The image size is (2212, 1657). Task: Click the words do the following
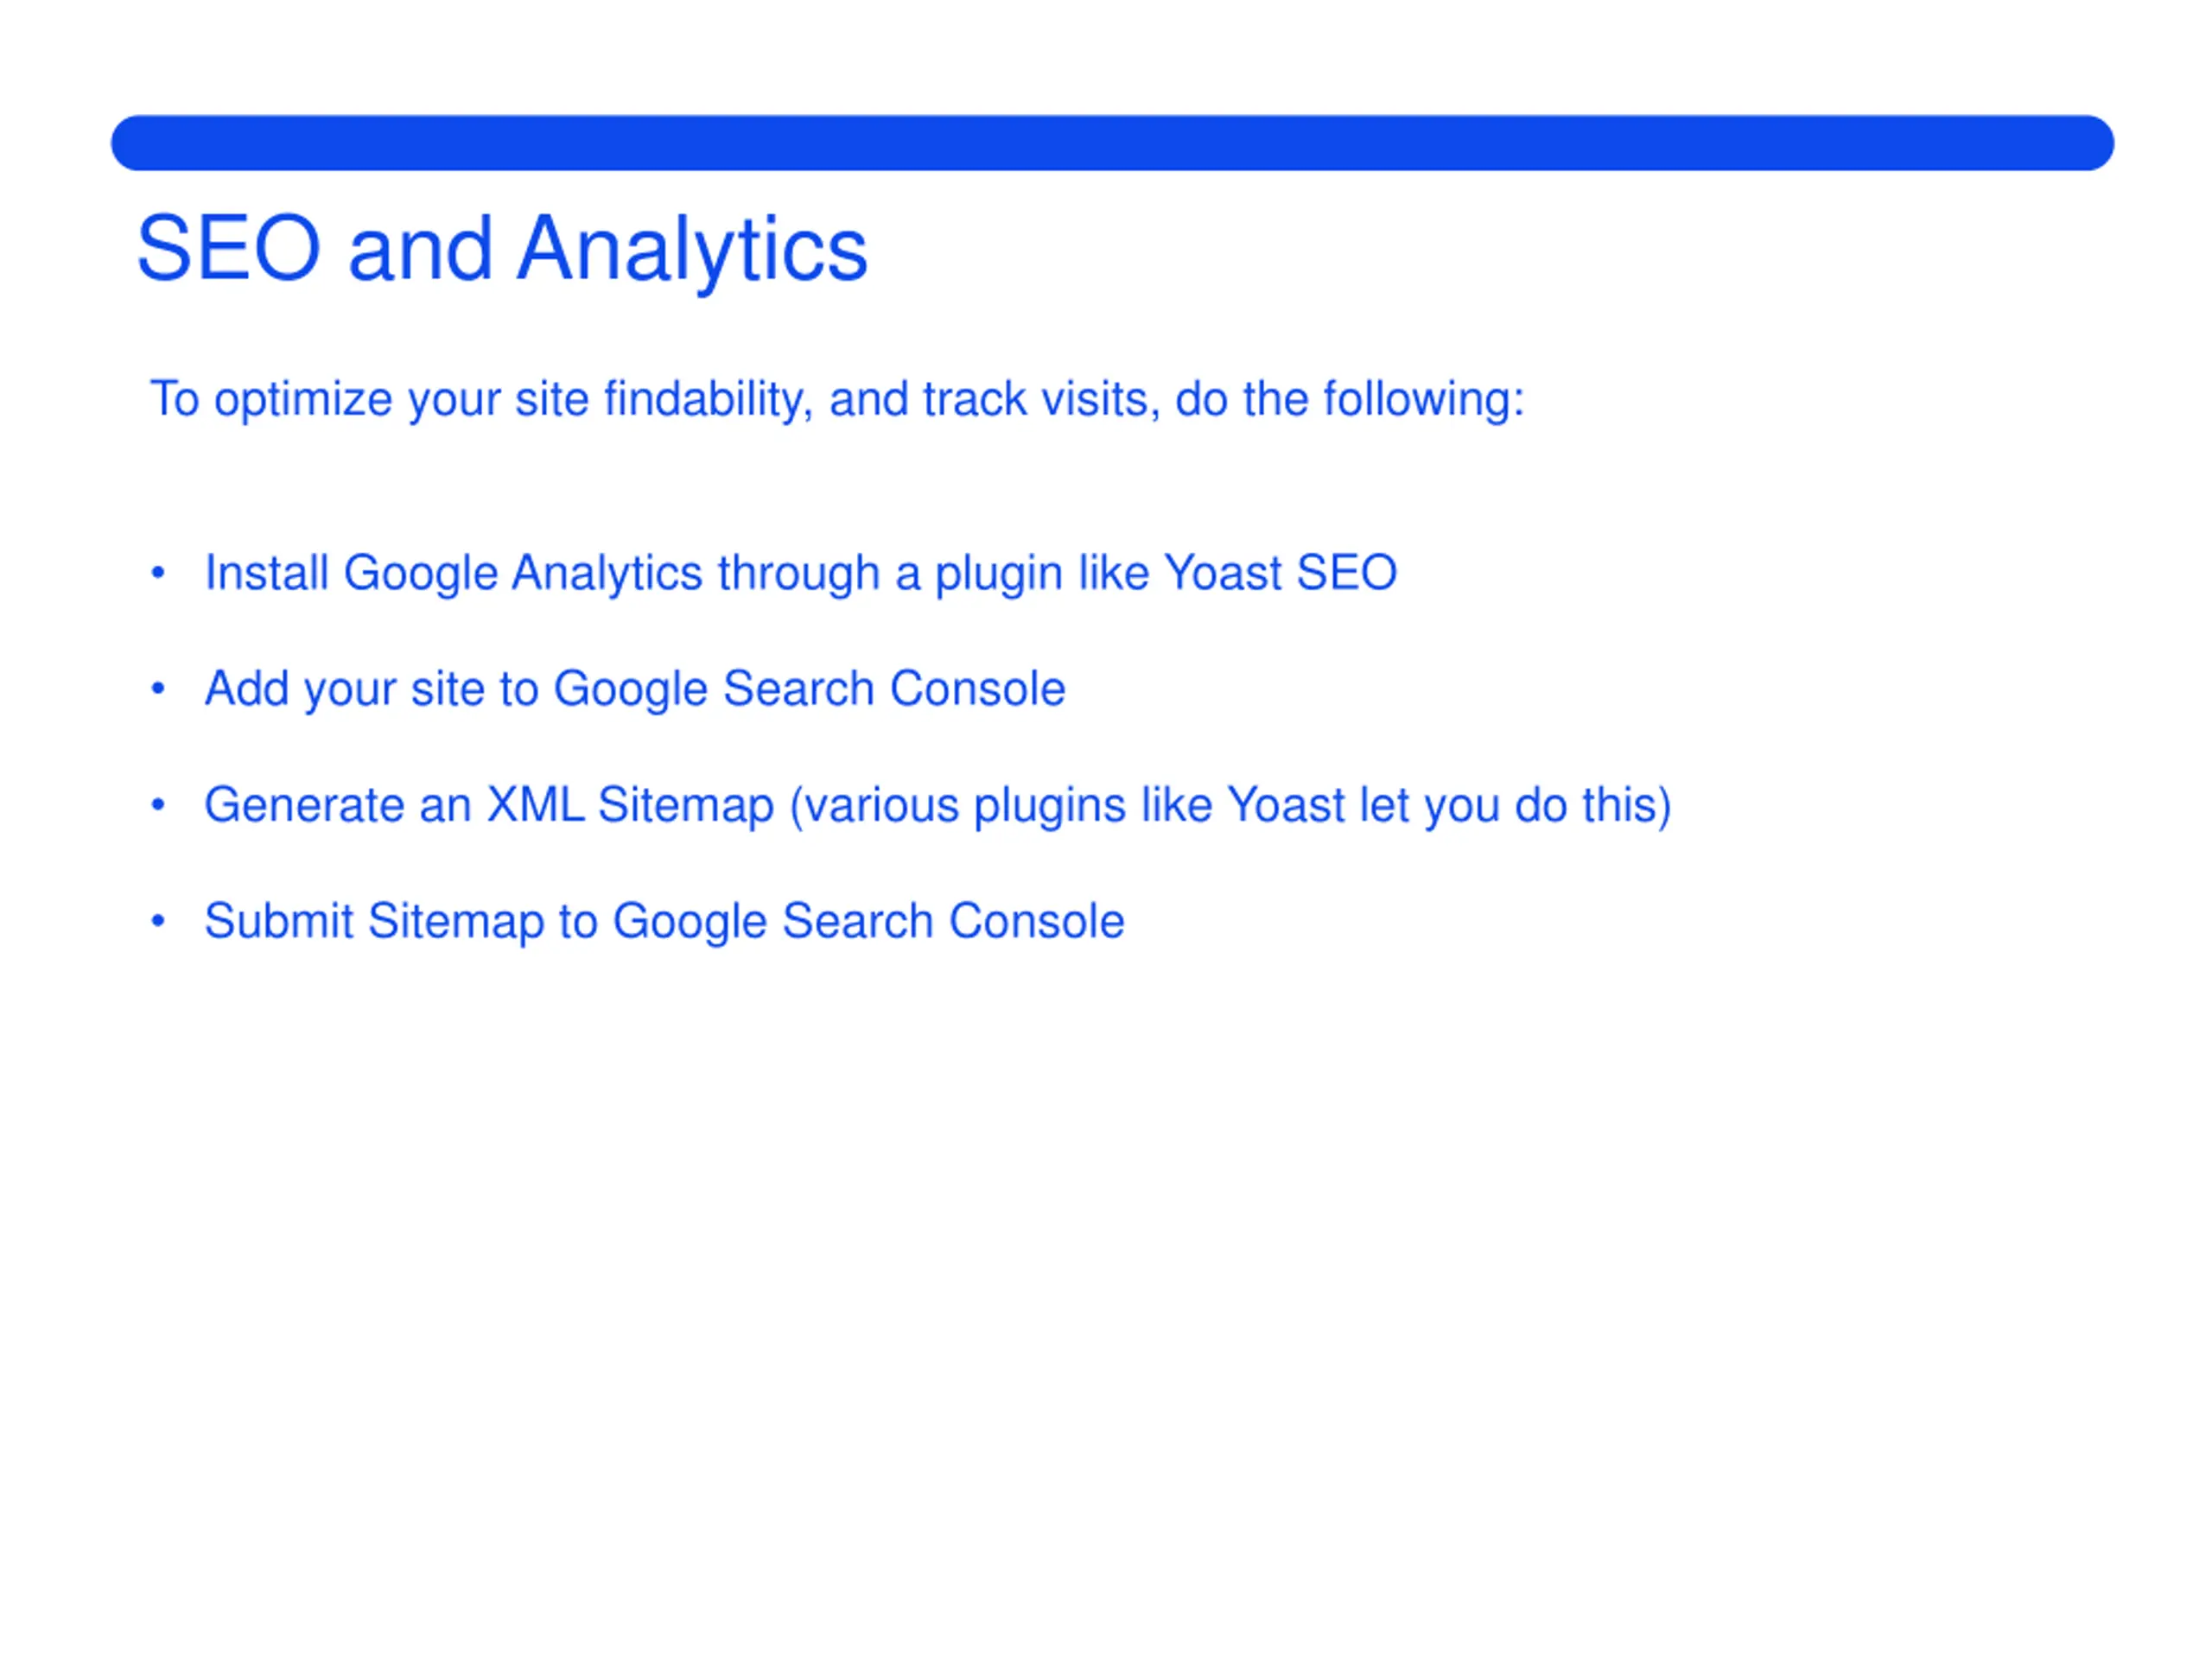coord(1350,400)
